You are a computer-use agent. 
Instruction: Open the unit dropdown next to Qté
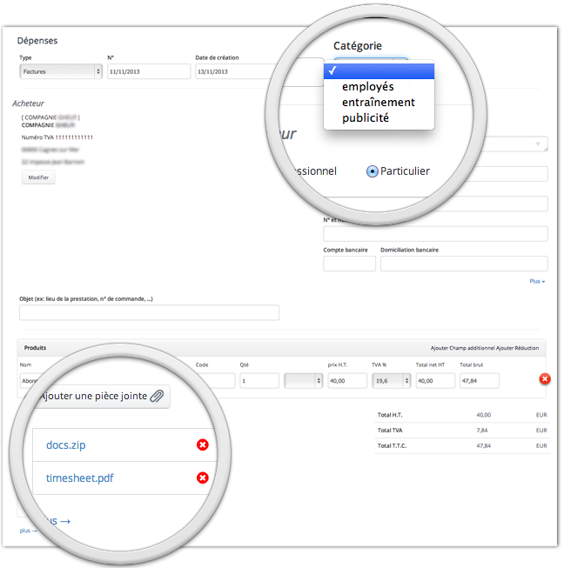(x=303, y=381)
